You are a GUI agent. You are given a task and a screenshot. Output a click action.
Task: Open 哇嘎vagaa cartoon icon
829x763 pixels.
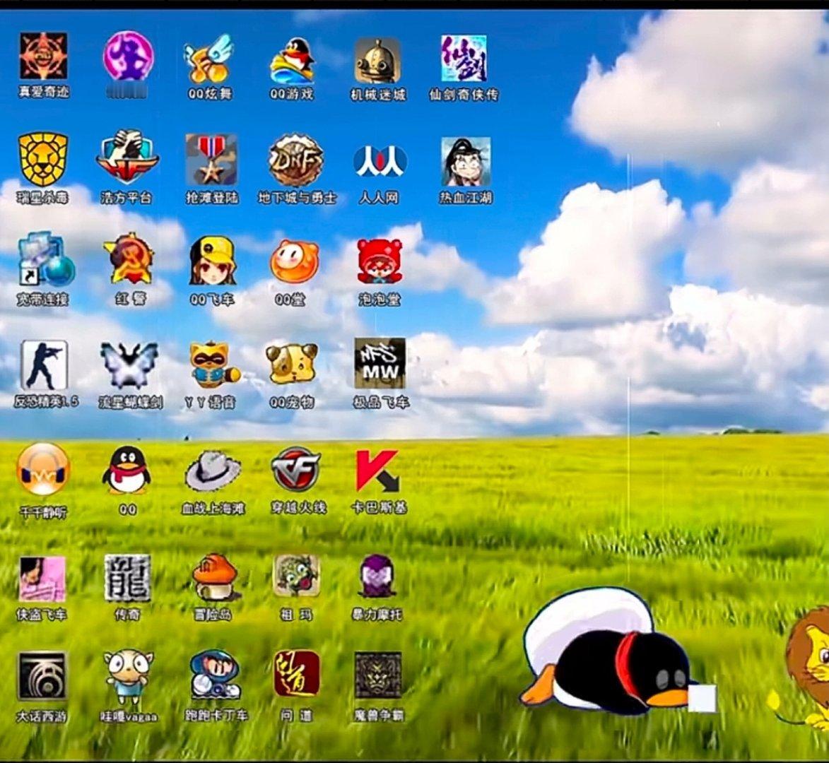(128, 678)
